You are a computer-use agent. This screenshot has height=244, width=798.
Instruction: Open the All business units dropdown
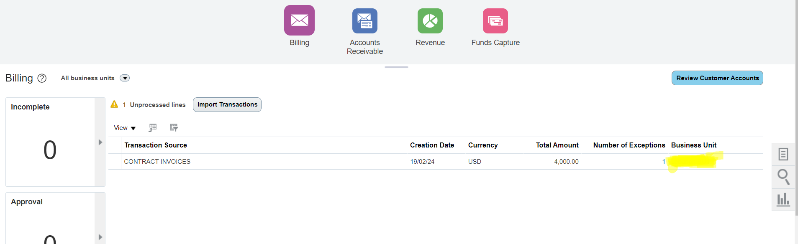coord(125,78)
